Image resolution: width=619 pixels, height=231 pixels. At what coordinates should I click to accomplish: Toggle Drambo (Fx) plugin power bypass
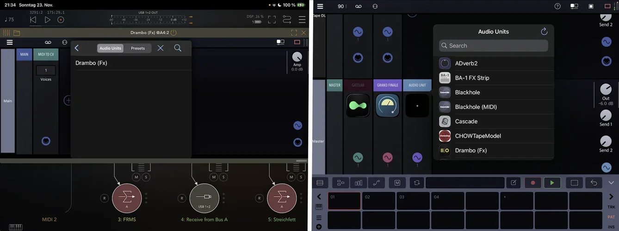point(173,33)
